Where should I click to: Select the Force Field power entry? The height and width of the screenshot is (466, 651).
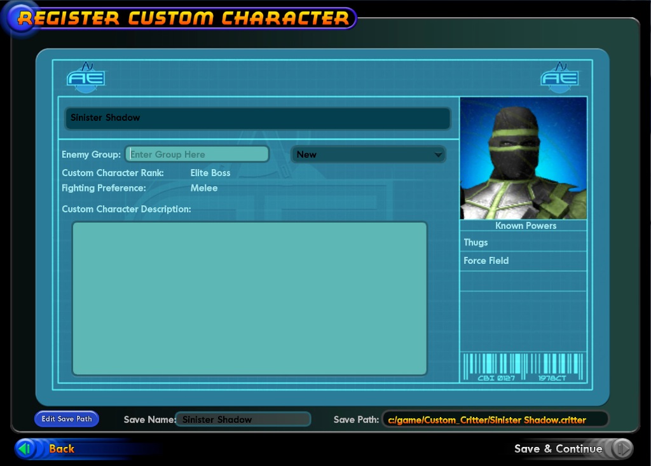click(523, 261)
